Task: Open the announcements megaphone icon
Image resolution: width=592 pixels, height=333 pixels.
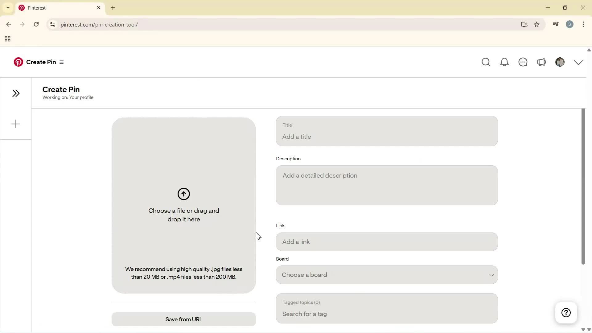Action: [x=542, y=62]
